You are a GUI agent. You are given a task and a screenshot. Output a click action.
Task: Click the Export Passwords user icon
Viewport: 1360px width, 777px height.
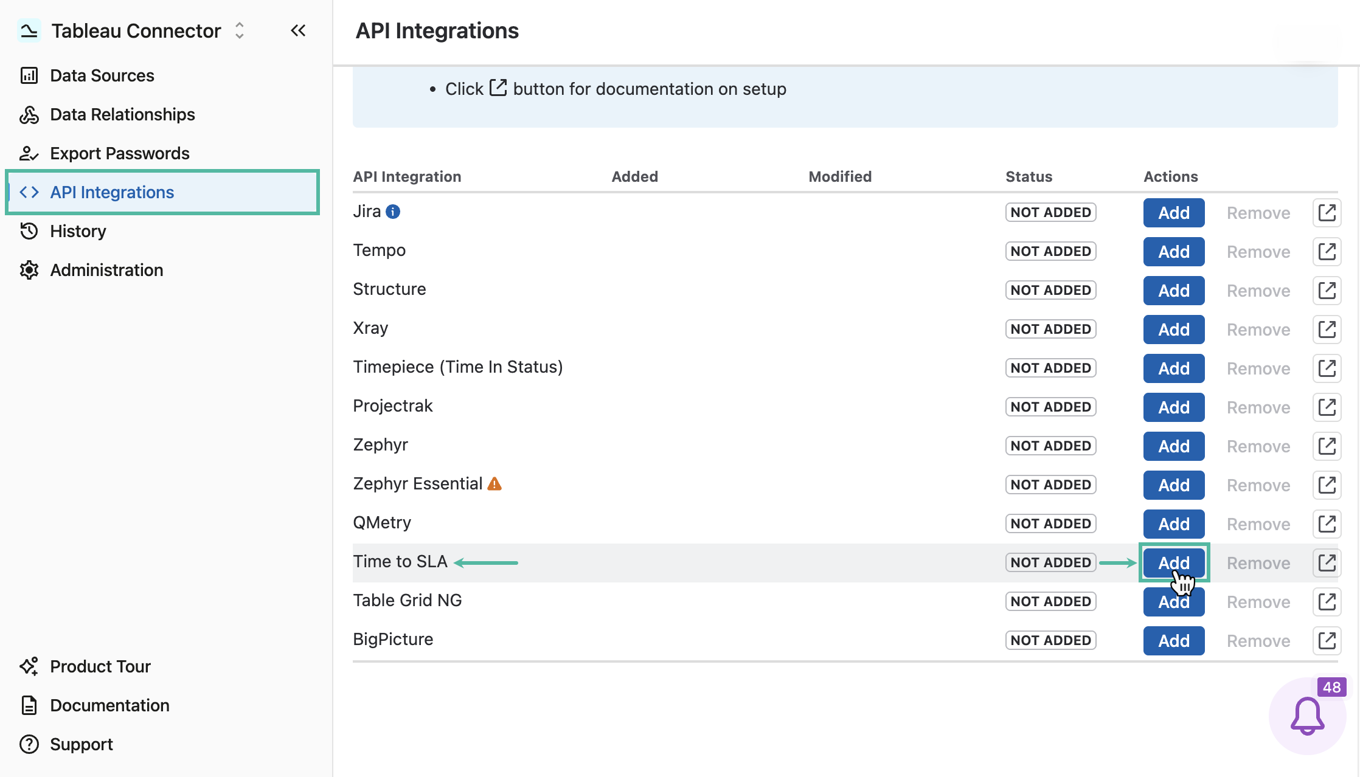29,153
